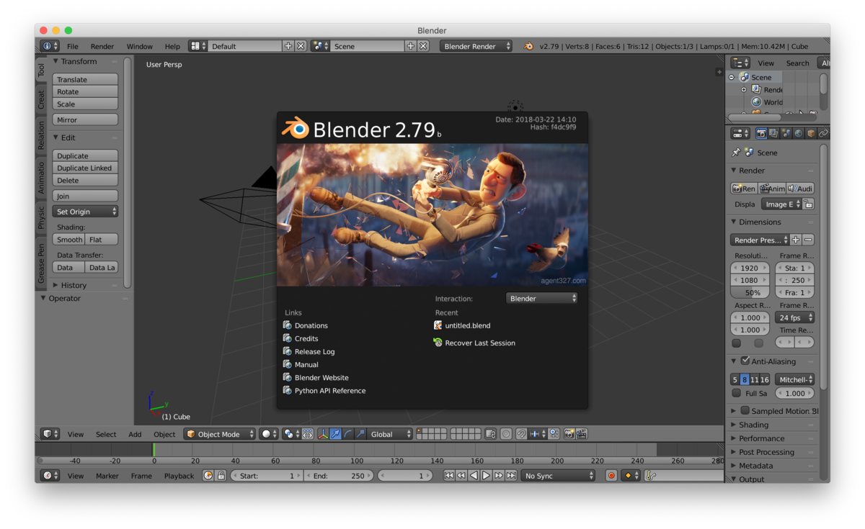Image resolution: width=865 pixels, height=529 pixels.
Task: Open the Marker menu in the timeline
Action: (x=107, y=476)
